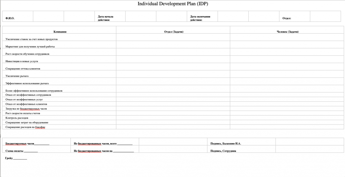The width and height of the screenshot is (345, 177).
Task: Click empty cell right of 'Ф.И.О.'
Action: click(x=49, y=16)
